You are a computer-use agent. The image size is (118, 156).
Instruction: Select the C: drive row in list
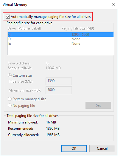point(60,35)
